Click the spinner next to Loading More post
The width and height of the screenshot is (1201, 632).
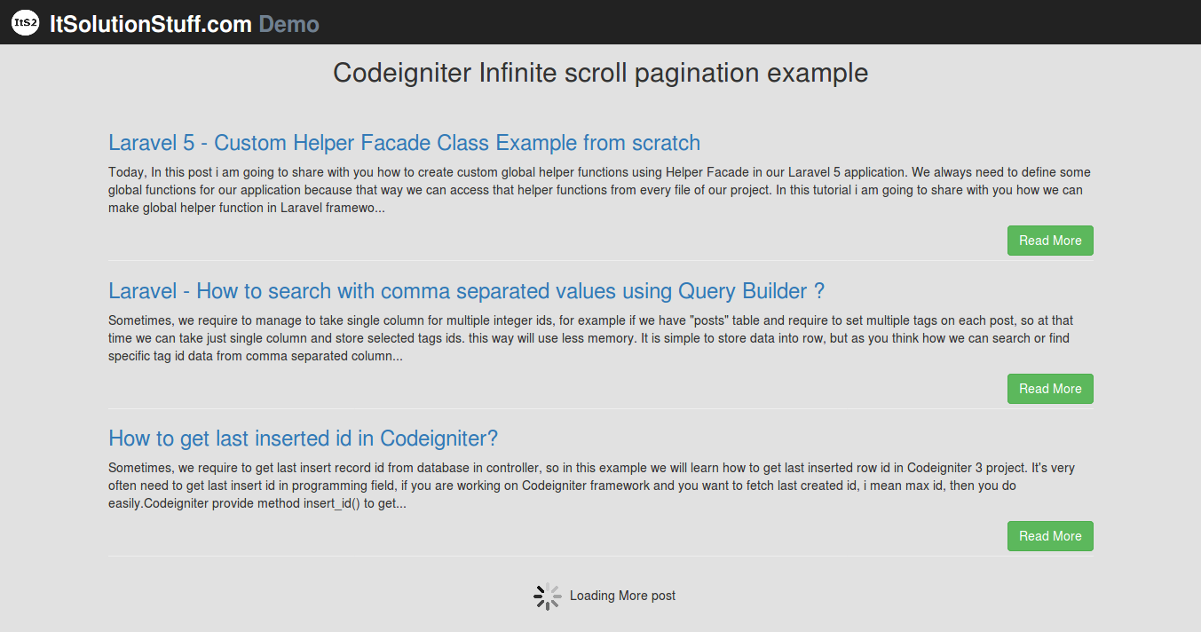pos(548,596)
